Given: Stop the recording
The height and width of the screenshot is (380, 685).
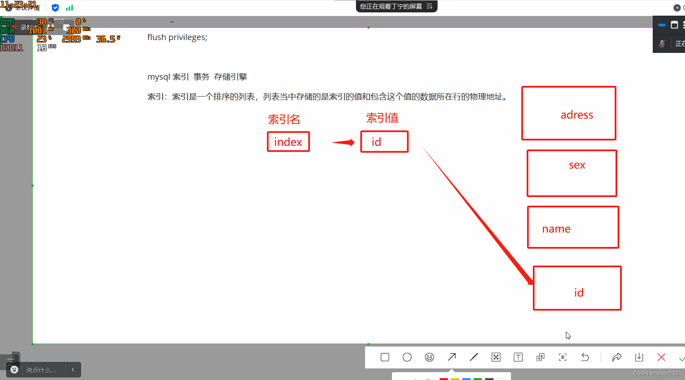Looking at the screenshot, I should point(66,28).
